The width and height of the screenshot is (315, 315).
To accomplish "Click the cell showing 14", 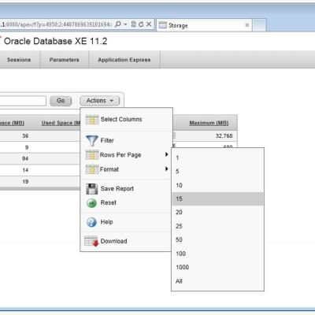I will [x=25, y=170].
